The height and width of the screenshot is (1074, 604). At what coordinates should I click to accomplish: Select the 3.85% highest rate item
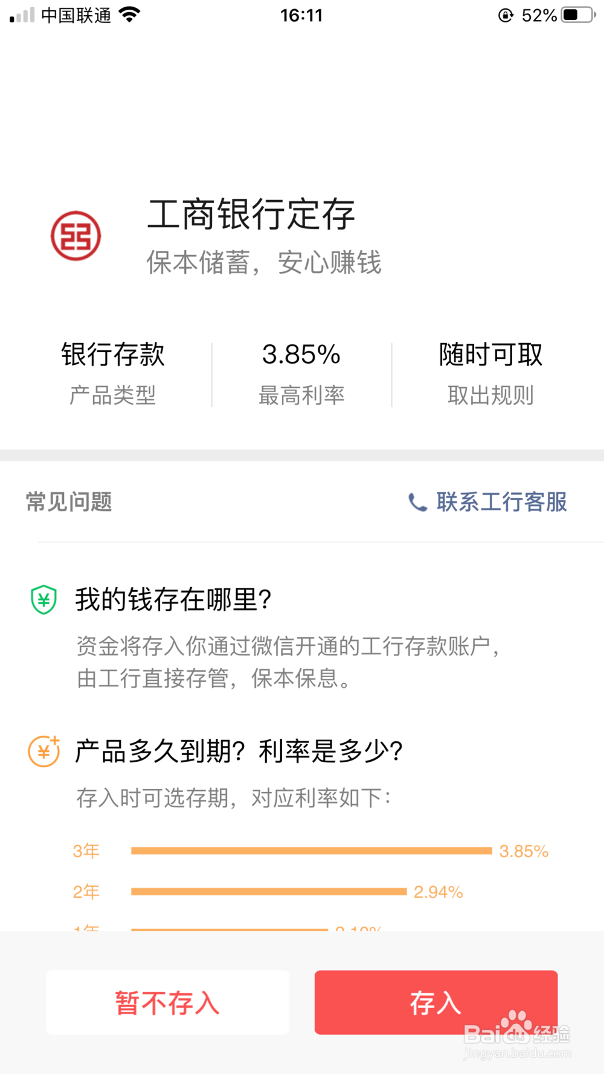click(x=301, y=373)
